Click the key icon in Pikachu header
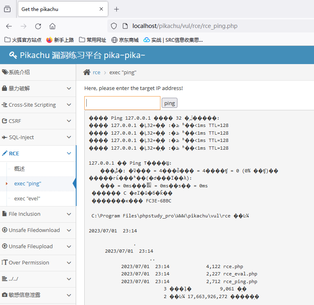Viewport: 314px width, 305px height. [13, 55]
